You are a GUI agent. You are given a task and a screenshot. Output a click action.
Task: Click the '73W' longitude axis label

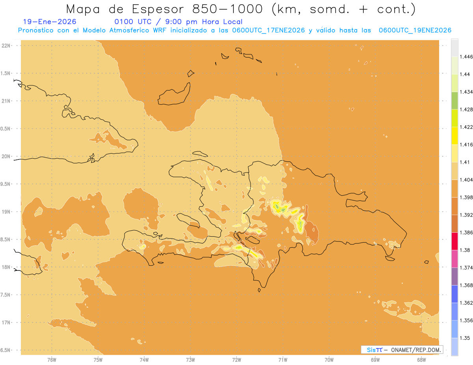190,359
